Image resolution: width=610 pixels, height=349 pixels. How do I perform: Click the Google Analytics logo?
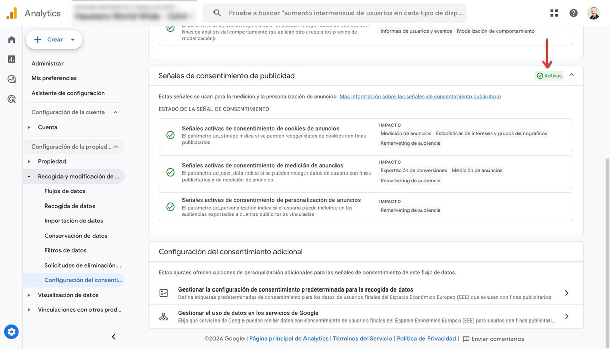tap(12, 13)
